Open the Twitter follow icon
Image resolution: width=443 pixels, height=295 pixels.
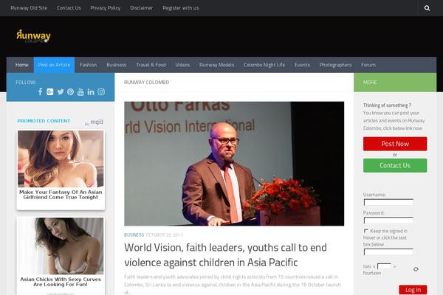[x=61, y=91]
